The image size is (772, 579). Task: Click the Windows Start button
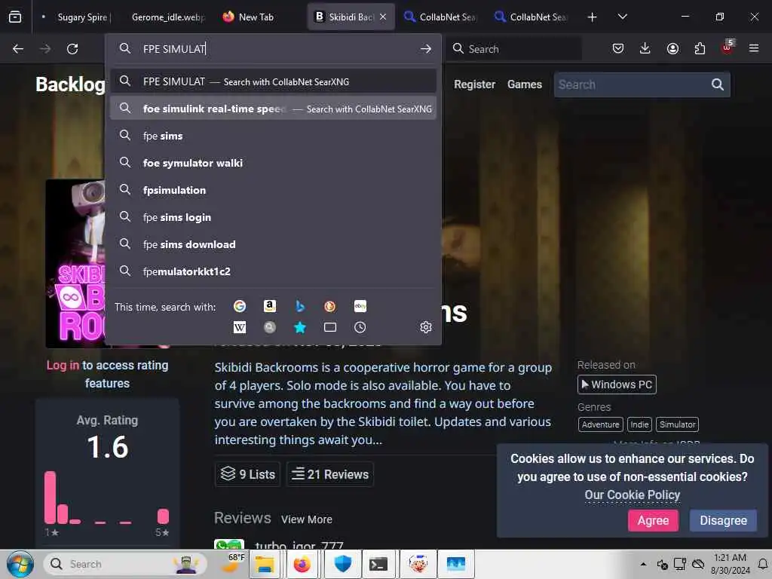point(20,564)
